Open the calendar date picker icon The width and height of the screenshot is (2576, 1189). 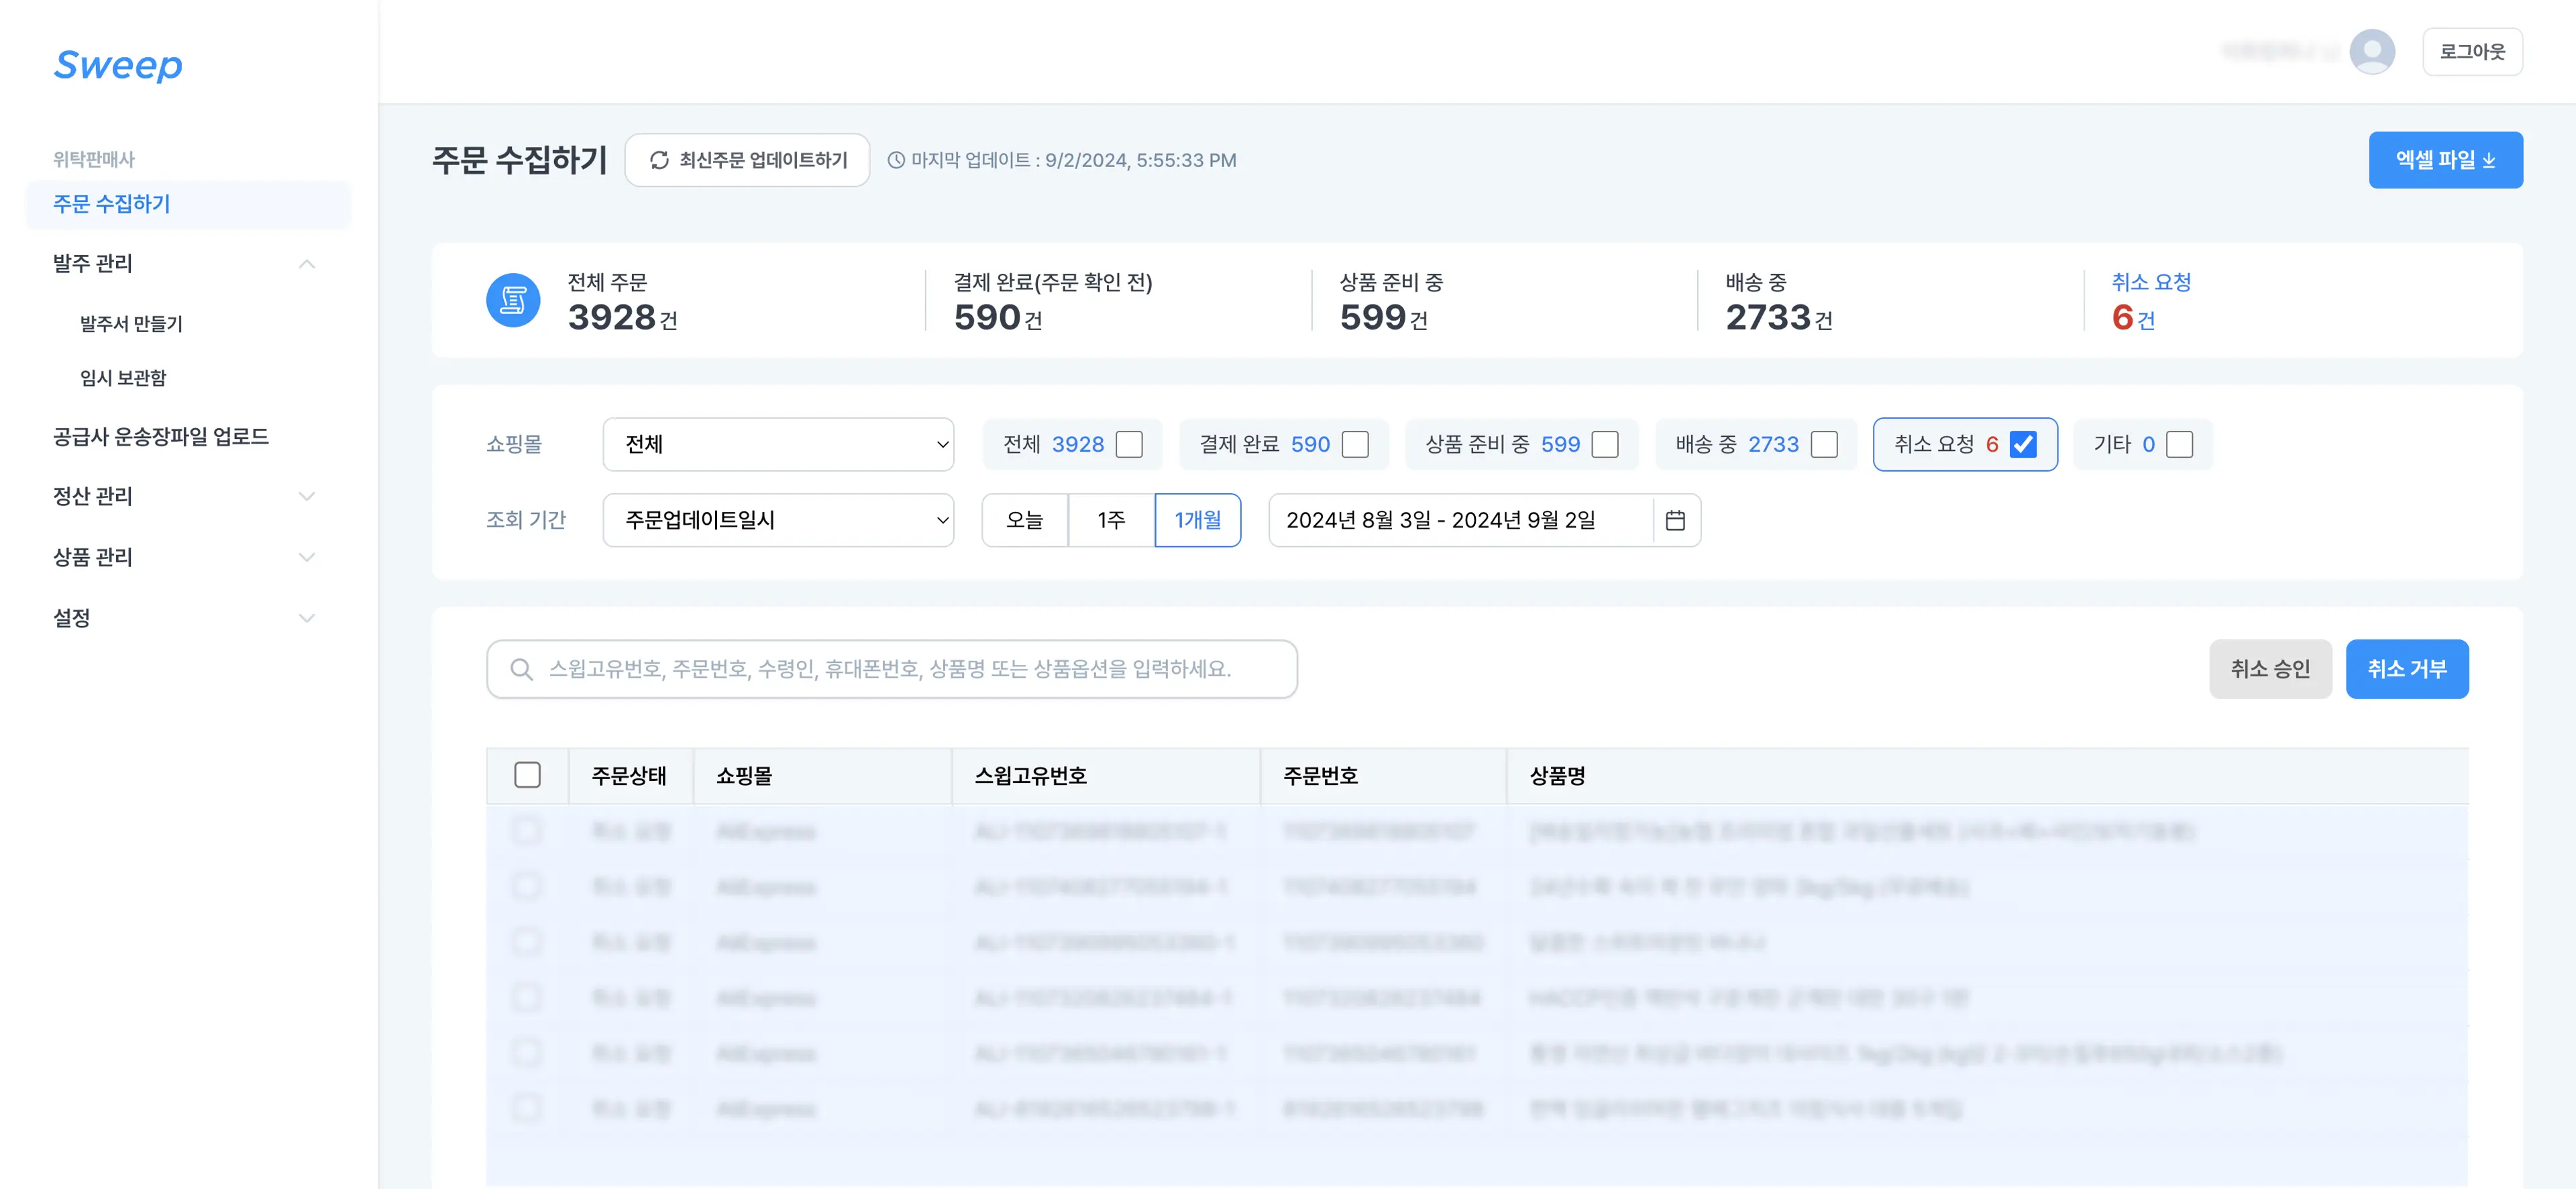(x=1675, y=520)
